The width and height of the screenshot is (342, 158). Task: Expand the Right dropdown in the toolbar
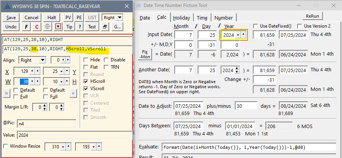click(x=119, y=18)
